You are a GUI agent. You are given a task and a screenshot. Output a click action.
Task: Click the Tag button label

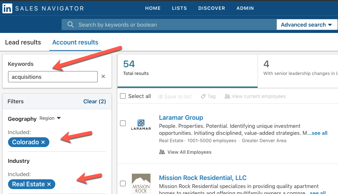[x=211, y=96]
